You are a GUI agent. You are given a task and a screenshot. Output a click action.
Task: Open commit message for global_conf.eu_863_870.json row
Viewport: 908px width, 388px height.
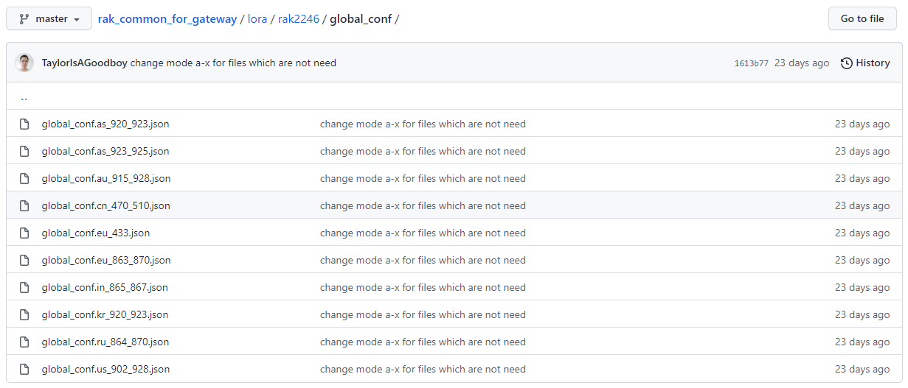click(x=423, y=260)
